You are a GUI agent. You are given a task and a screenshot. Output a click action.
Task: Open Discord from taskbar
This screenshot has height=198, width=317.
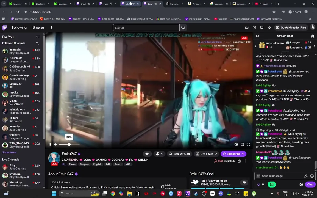tap(221, 194)
